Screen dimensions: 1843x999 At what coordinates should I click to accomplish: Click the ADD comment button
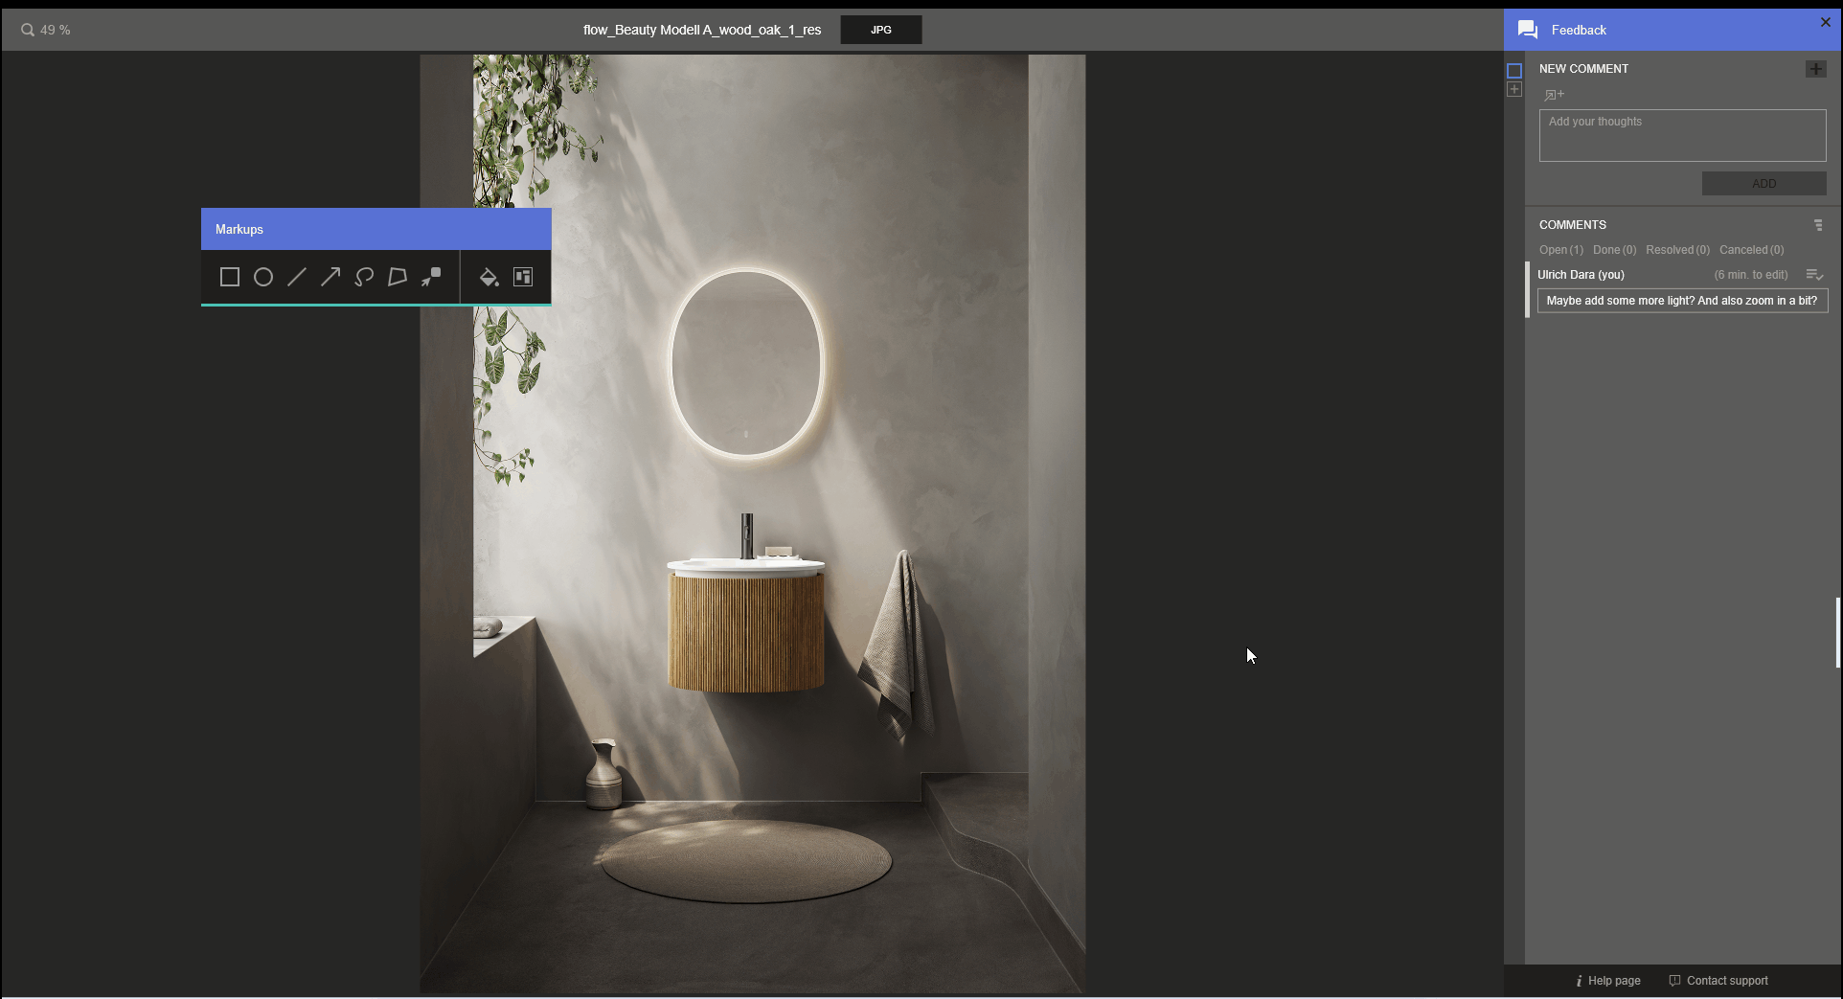tap(1763, 184)
